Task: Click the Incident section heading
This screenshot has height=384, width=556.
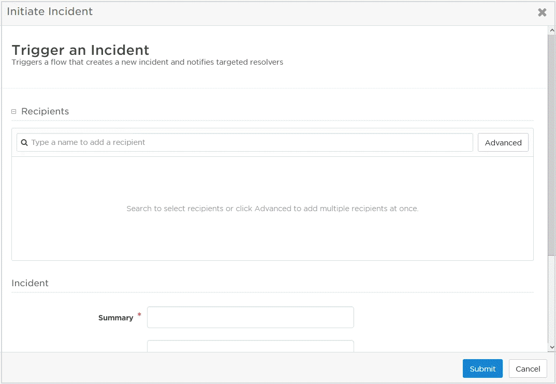Action: 30,283
